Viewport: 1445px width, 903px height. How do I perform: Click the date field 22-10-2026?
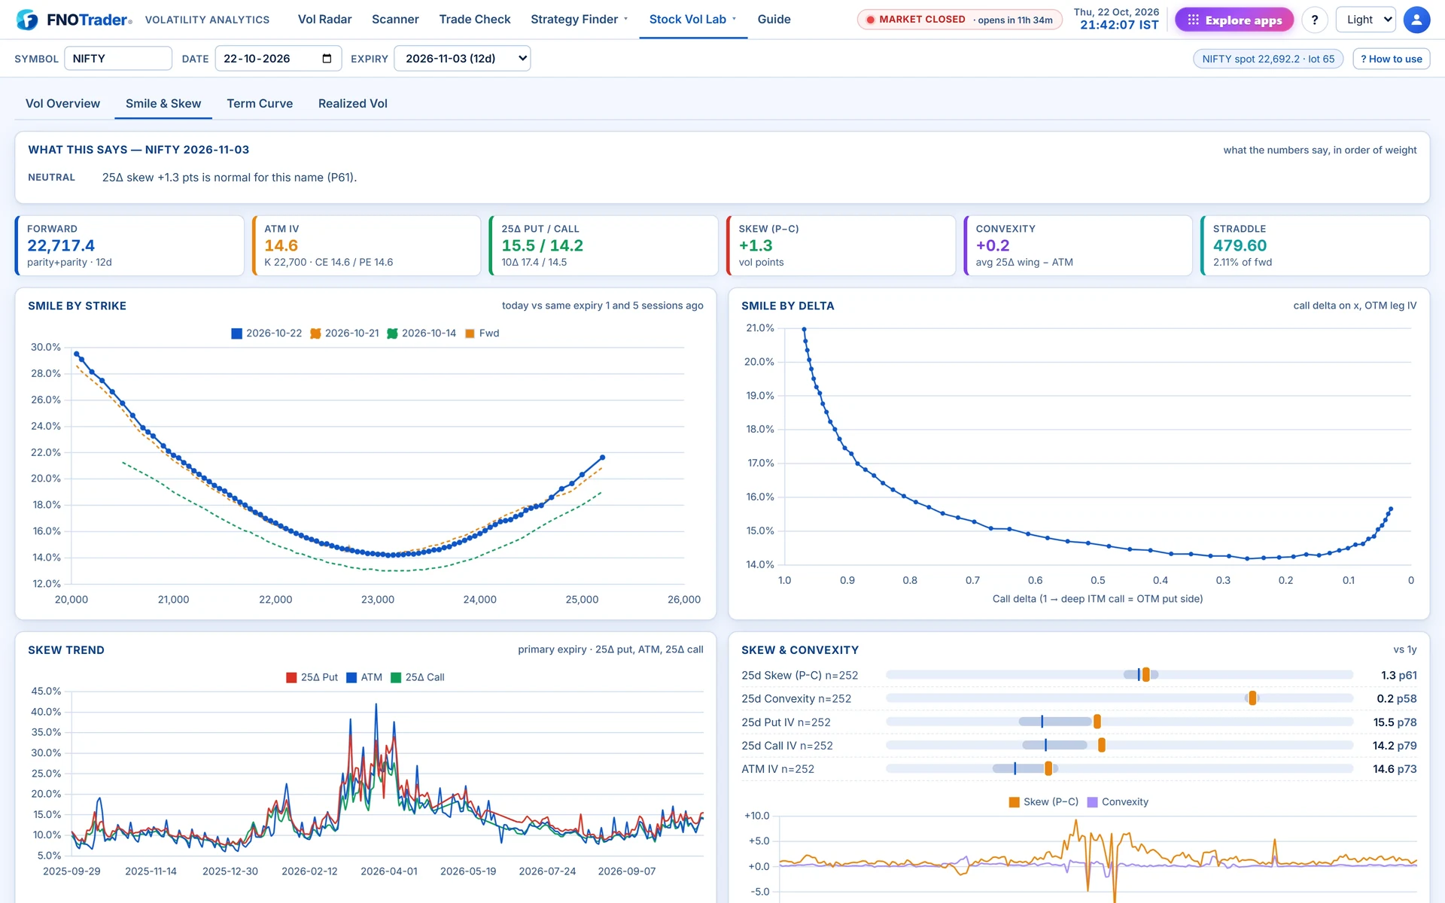tap(278, 59)
